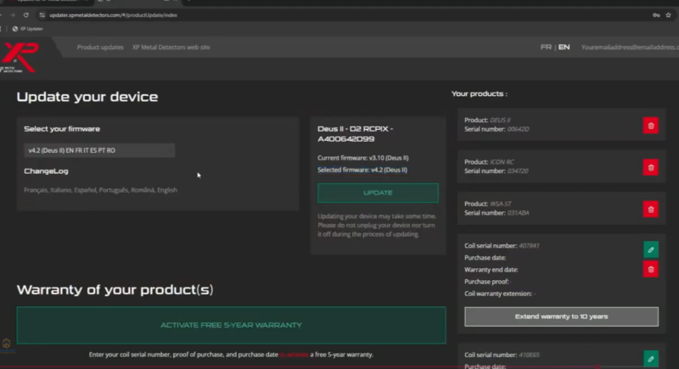Open the Product updates menu item
The height and width of the screenshot is (369, 679).
pos(100,48)
